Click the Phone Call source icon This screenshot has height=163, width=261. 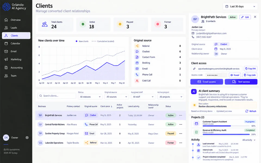(x=137, y=74)
